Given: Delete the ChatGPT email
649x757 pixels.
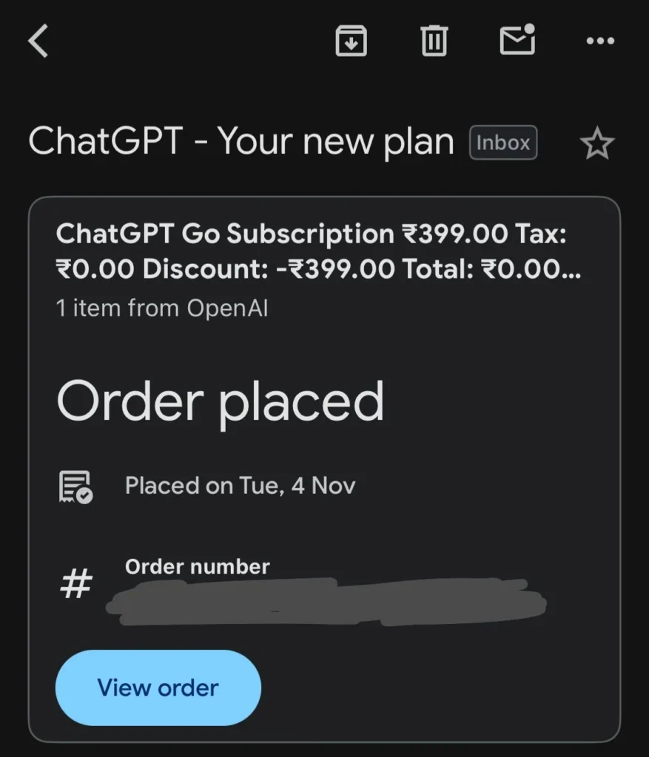Looking at the screenshot, I should coord(434,41).
